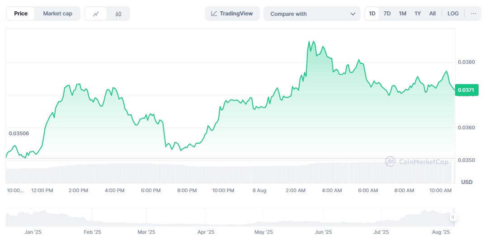Viewport: 484px width, 241px height.
Task: Click the current price label 0.0371
Action: tap(467, 90)
